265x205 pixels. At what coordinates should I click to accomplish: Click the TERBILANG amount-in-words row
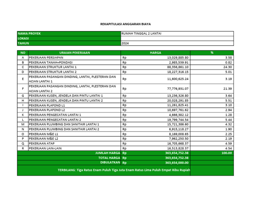click(125, 170)
